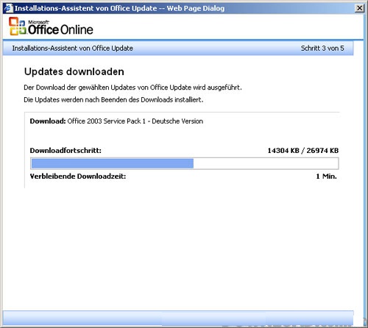The image size is (368, 328).
Task: Click the blue footer bar at bottom
Action: click(x=178, y=318)
